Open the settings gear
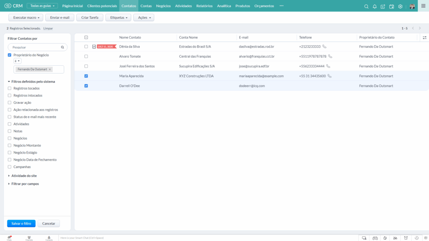 [x=400, y=6]
